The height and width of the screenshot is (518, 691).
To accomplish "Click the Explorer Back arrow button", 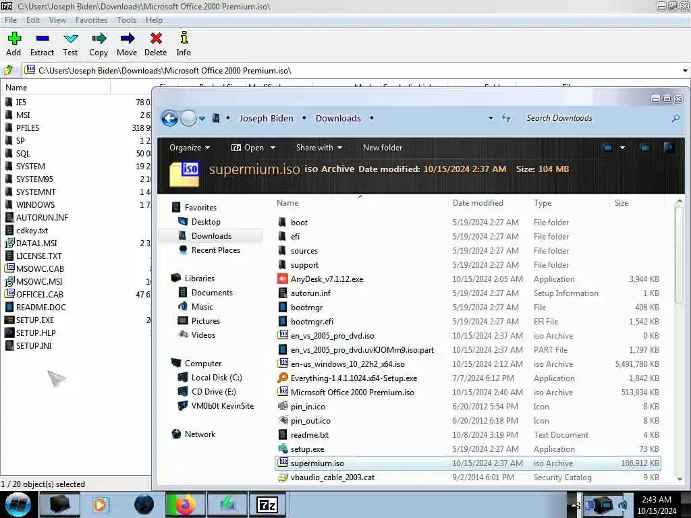I will coord(169,118).
